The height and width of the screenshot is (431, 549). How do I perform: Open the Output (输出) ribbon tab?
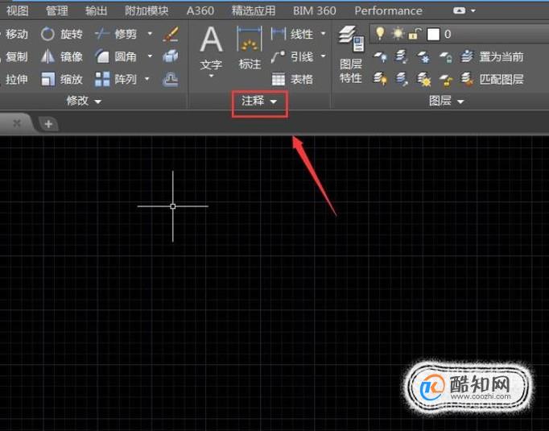(x=97, y=10)
